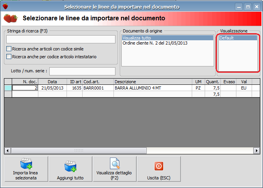Sort by the N. doc. column header
This screenshot has height=188, width=263.
(25, 82)
